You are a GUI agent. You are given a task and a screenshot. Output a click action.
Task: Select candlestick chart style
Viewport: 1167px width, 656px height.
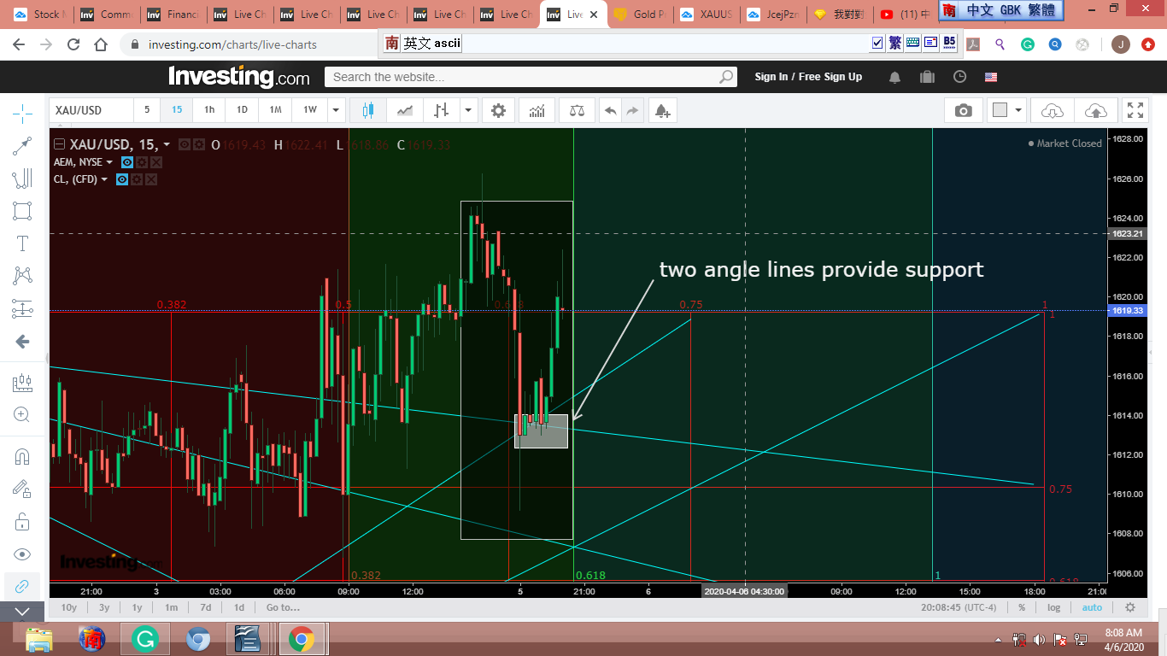pos(368,110)
